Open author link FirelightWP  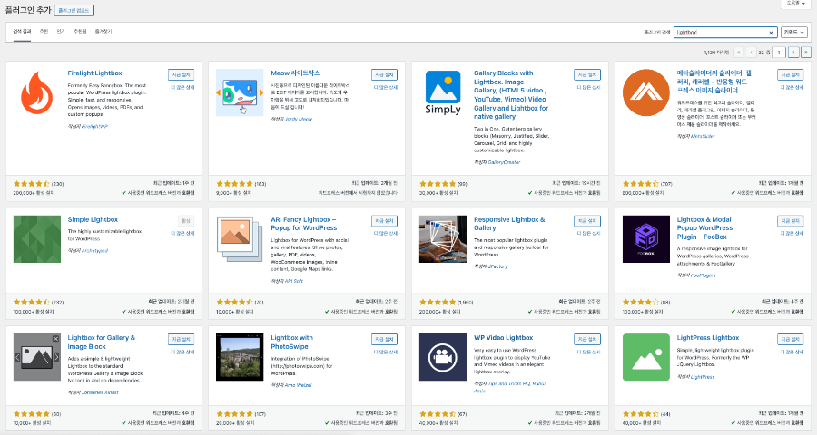94,127
